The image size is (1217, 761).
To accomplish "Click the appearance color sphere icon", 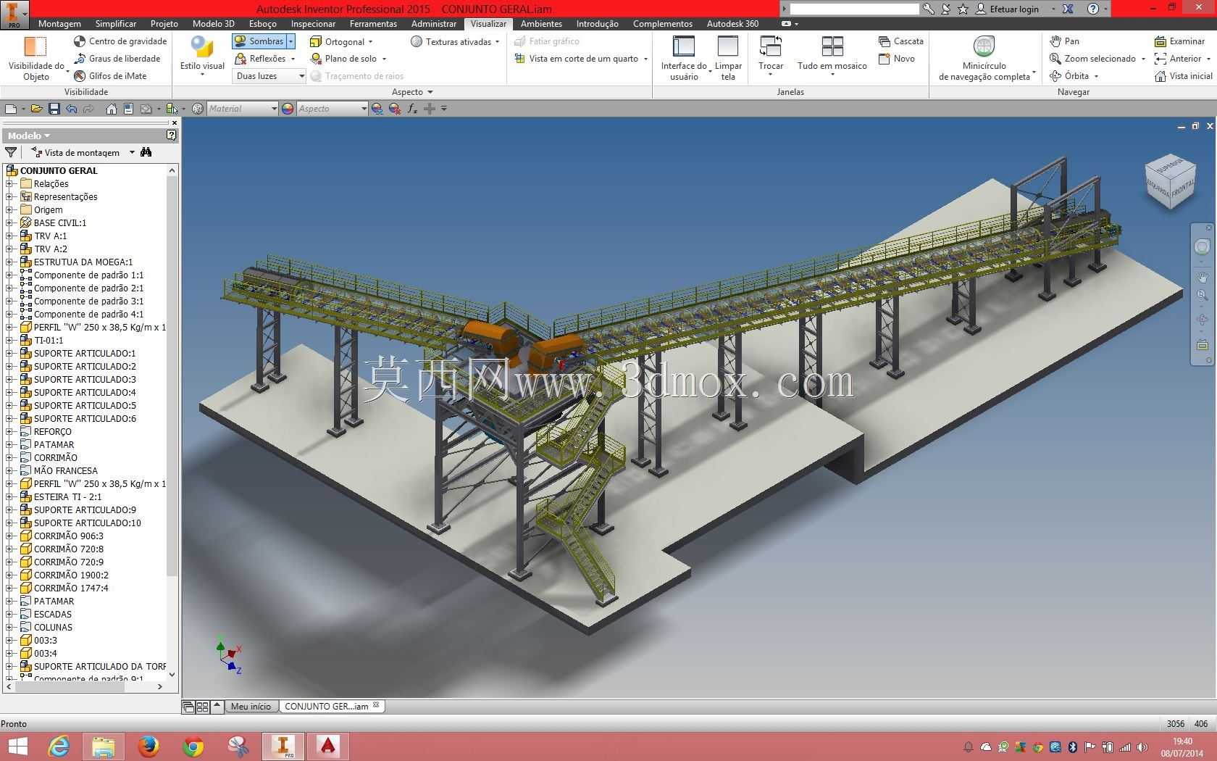I will point(288,109).
